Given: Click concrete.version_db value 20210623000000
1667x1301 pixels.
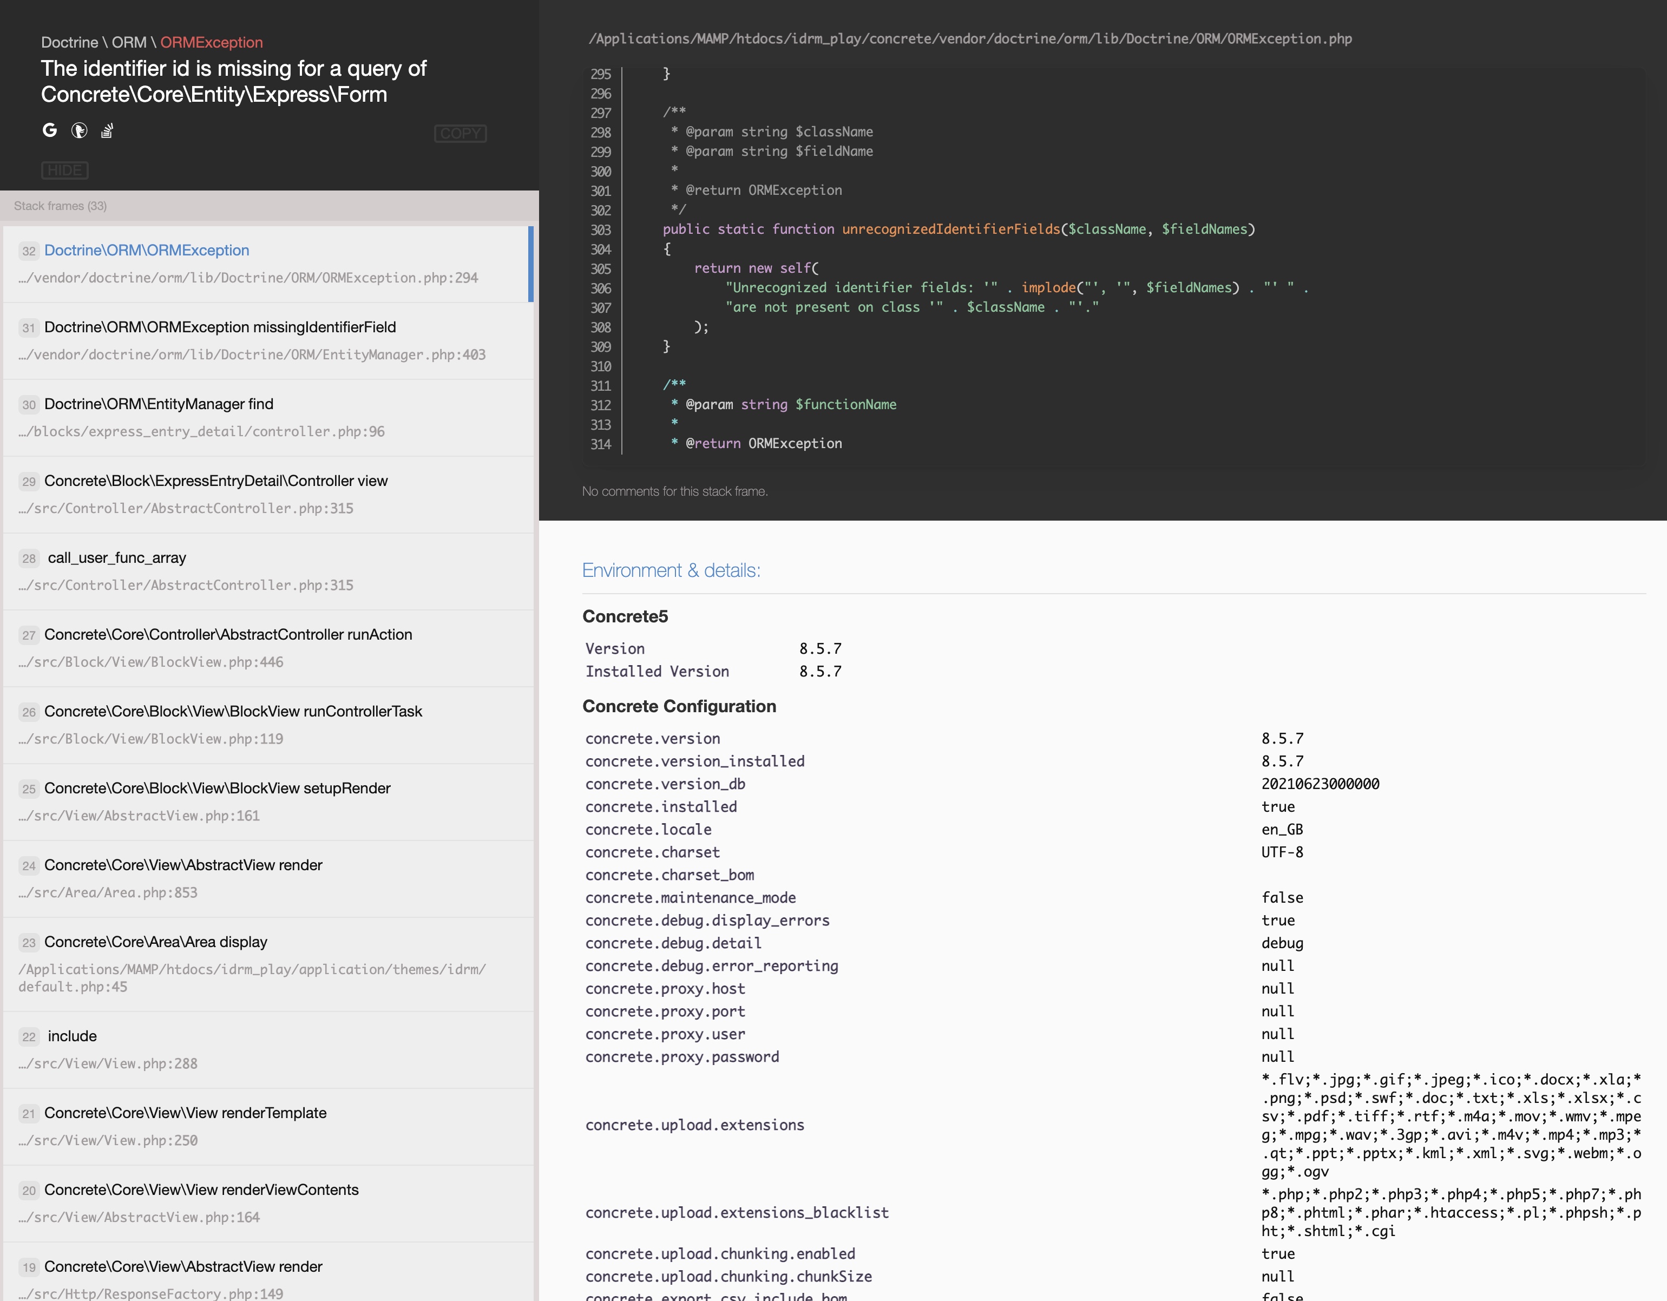Looking at the screenshot, I should (x=1320, y=784).
